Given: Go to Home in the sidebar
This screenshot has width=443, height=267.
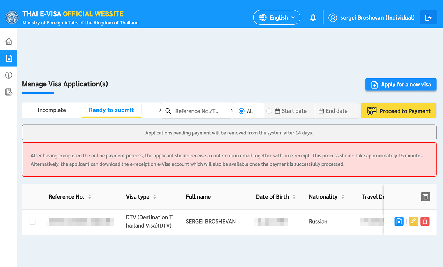Looking at the screenshot, I should coord(9,41).
